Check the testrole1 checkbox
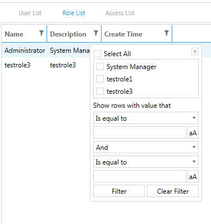The height and width of the screenshot is (224, 211). coord(100,79)
